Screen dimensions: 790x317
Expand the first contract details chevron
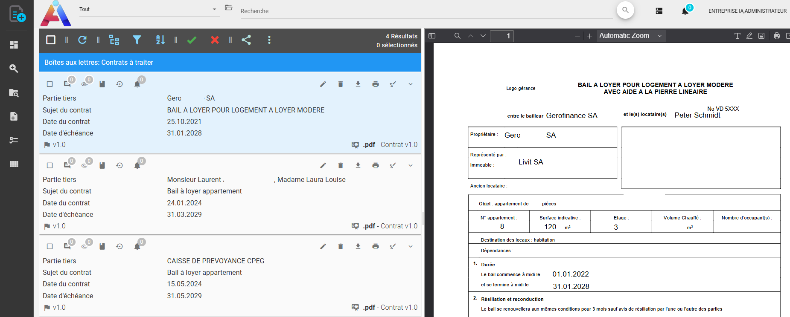pos(411,84)
